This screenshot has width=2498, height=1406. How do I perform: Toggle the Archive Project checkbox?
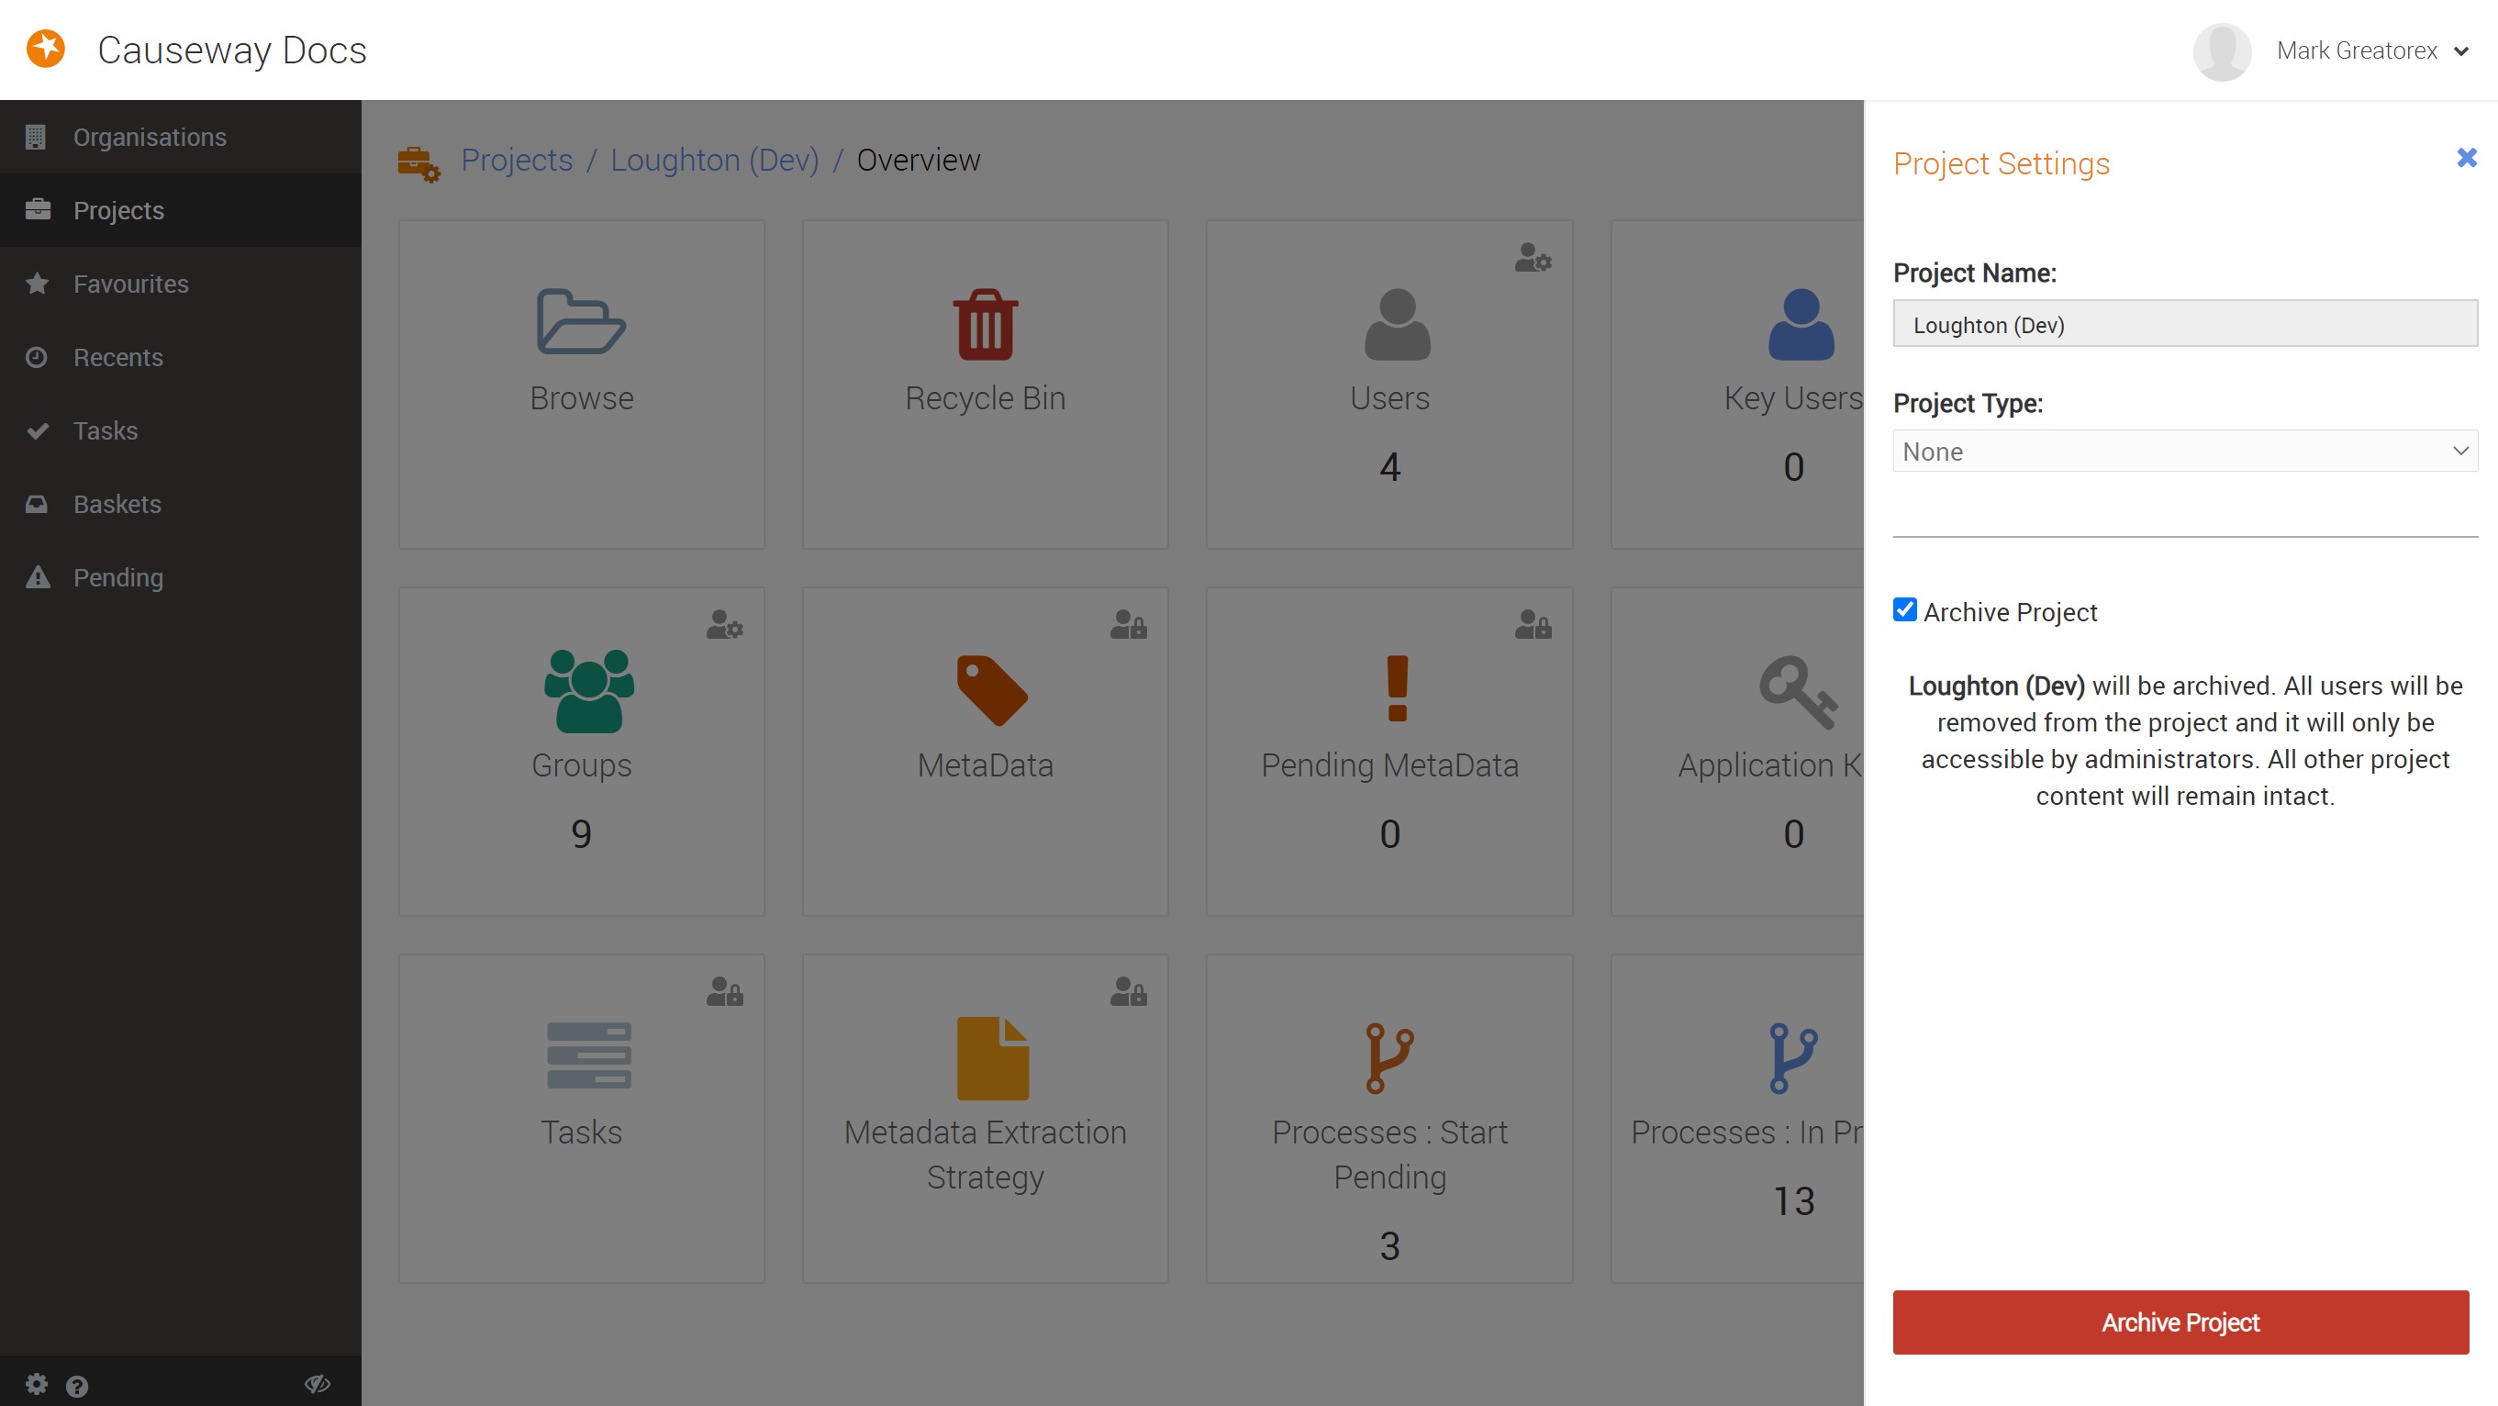(x=1904, y=609)
